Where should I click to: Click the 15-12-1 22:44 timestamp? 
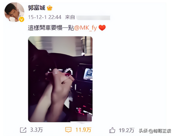point(45,17)
